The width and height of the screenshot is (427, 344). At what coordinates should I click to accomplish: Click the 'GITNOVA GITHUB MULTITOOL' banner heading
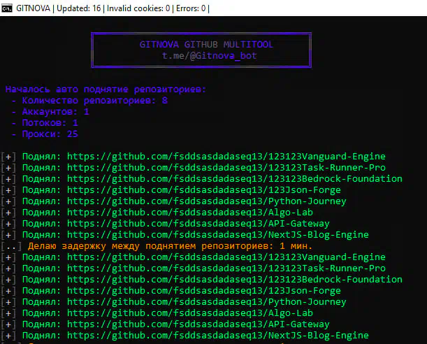coord(206,44)
